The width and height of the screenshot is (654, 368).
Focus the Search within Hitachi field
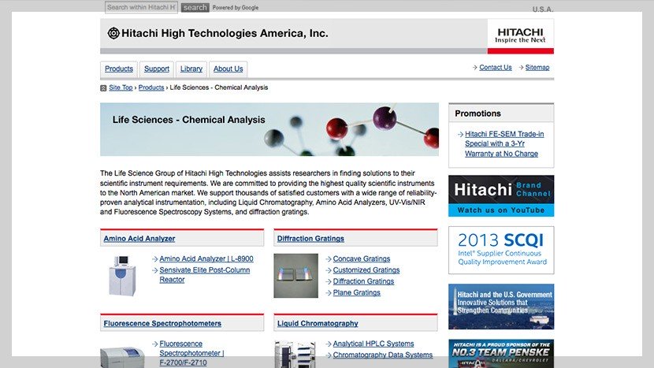[x=141, y=8]
